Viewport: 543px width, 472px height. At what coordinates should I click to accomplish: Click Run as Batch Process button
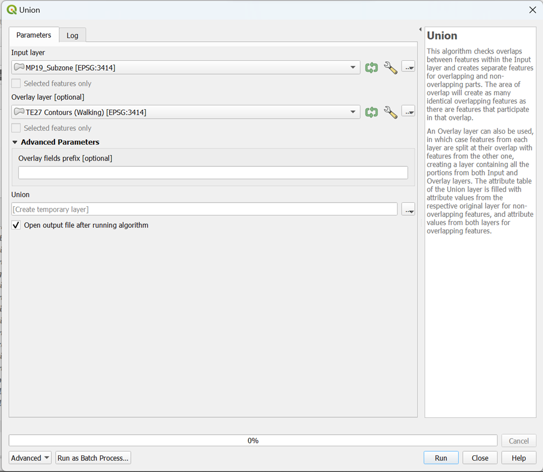tap(93, 458)
